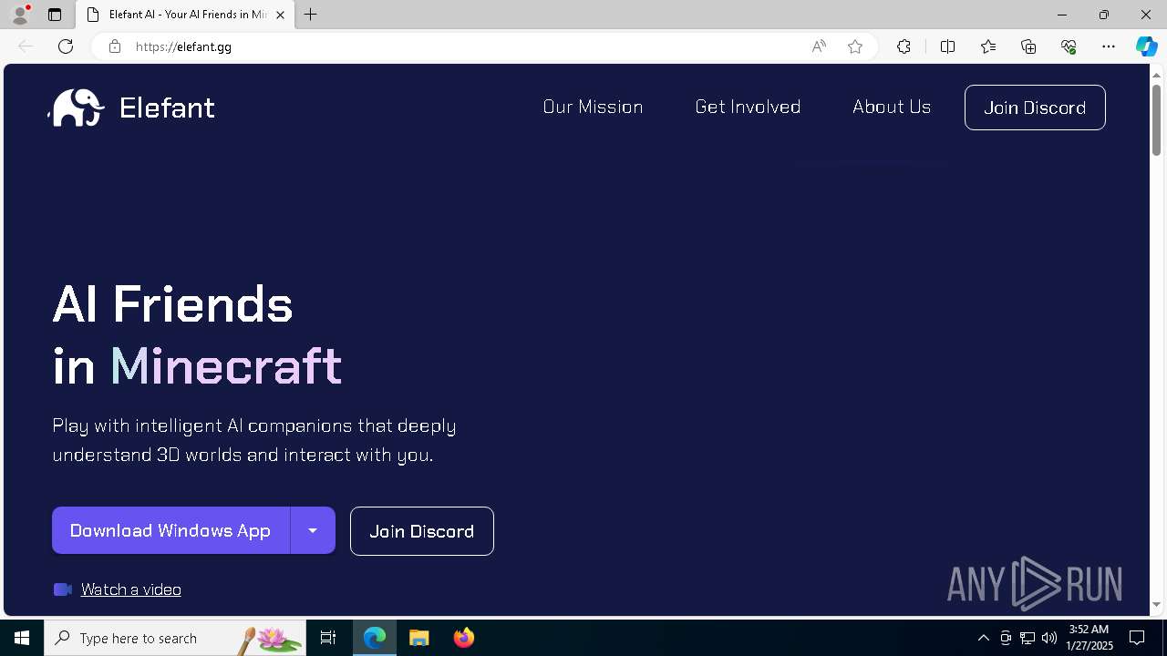Close the Elefant AI tab
This screenshot has height=656, width=1167.
(x=280, y=15)
